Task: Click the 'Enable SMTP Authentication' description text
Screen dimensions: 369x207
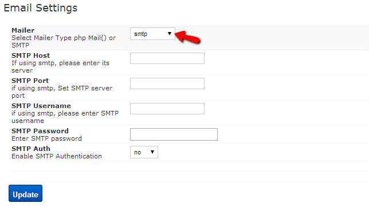Action: coord(57,156)
